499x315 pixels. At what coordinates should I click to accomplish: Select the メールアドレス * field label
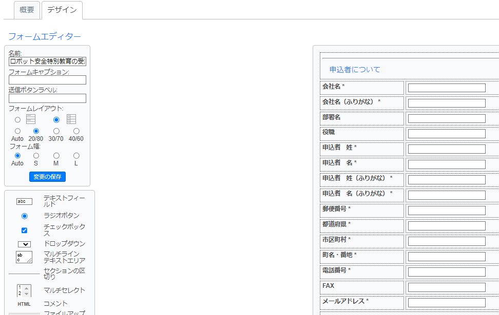click(x=346, y=301)
